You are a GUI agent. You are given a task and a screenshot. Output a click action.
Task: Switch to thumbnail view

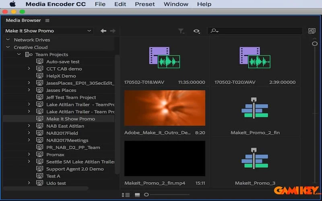coord(137,195)
